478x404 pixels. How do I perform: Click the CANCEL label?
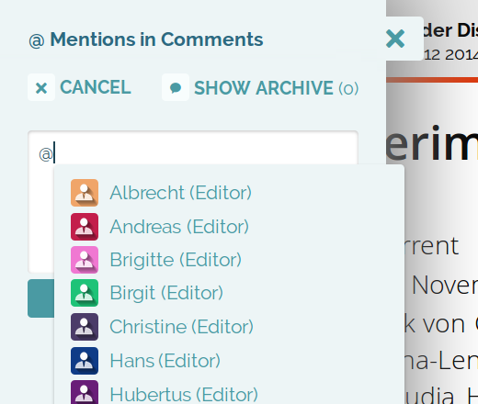[x=96, y=87]
